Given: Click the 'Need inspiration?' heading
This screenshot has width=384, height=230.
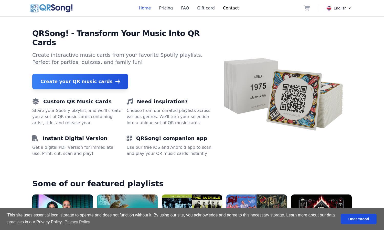Looking at the screenshot, I should pyautogui.click(x=162, y=101).
